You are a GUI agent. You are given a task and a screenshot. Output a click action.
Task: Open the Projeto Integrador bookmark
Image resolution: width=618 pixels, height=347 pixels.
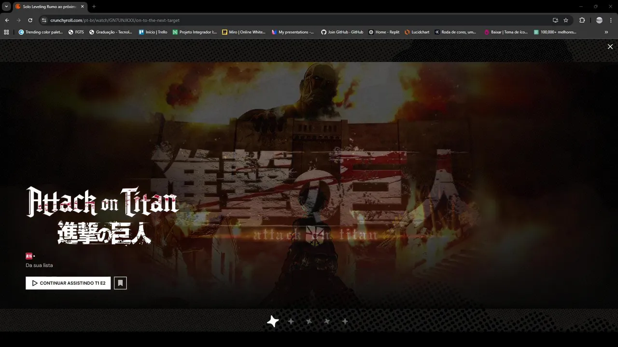195,32
